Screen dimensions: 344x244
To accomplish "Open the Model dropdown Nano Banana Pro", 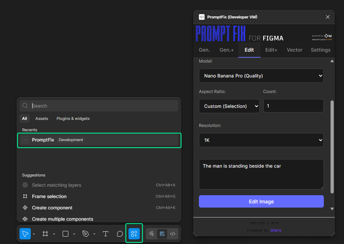I will [x=261, y=76].
